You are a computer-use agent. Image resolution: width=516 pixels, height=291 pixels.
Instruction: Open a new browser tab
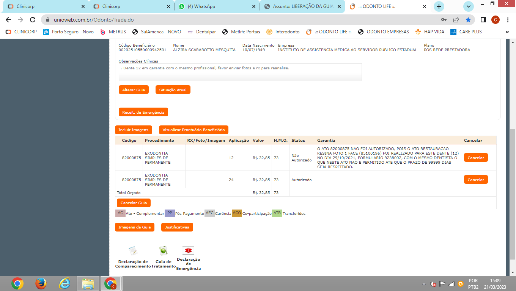point(439,6)
